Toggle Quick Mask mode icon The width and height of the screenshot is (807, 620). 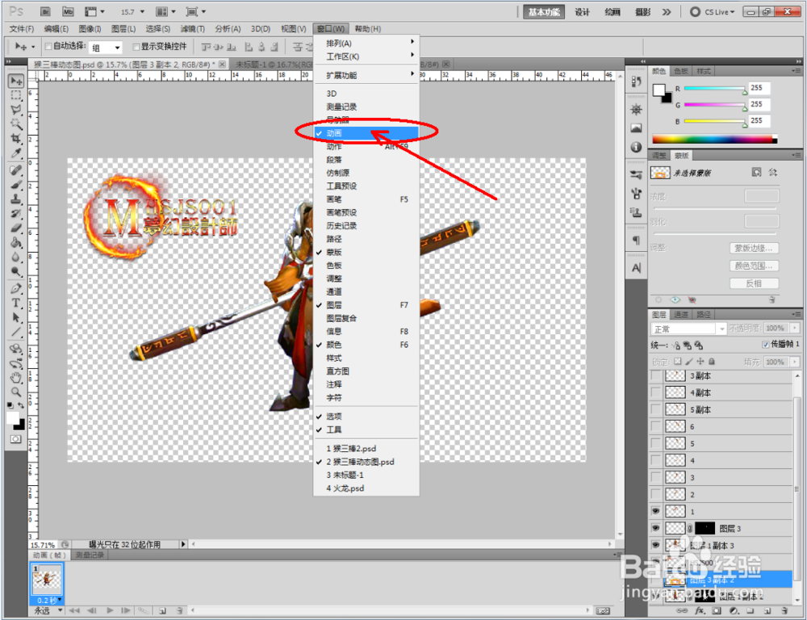(16, 439)
